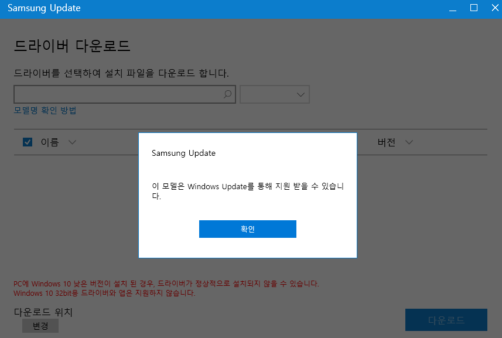This screenshot has width=502, height=338.
Task: Click the 다운로드 button
Action: click(446, 320)
